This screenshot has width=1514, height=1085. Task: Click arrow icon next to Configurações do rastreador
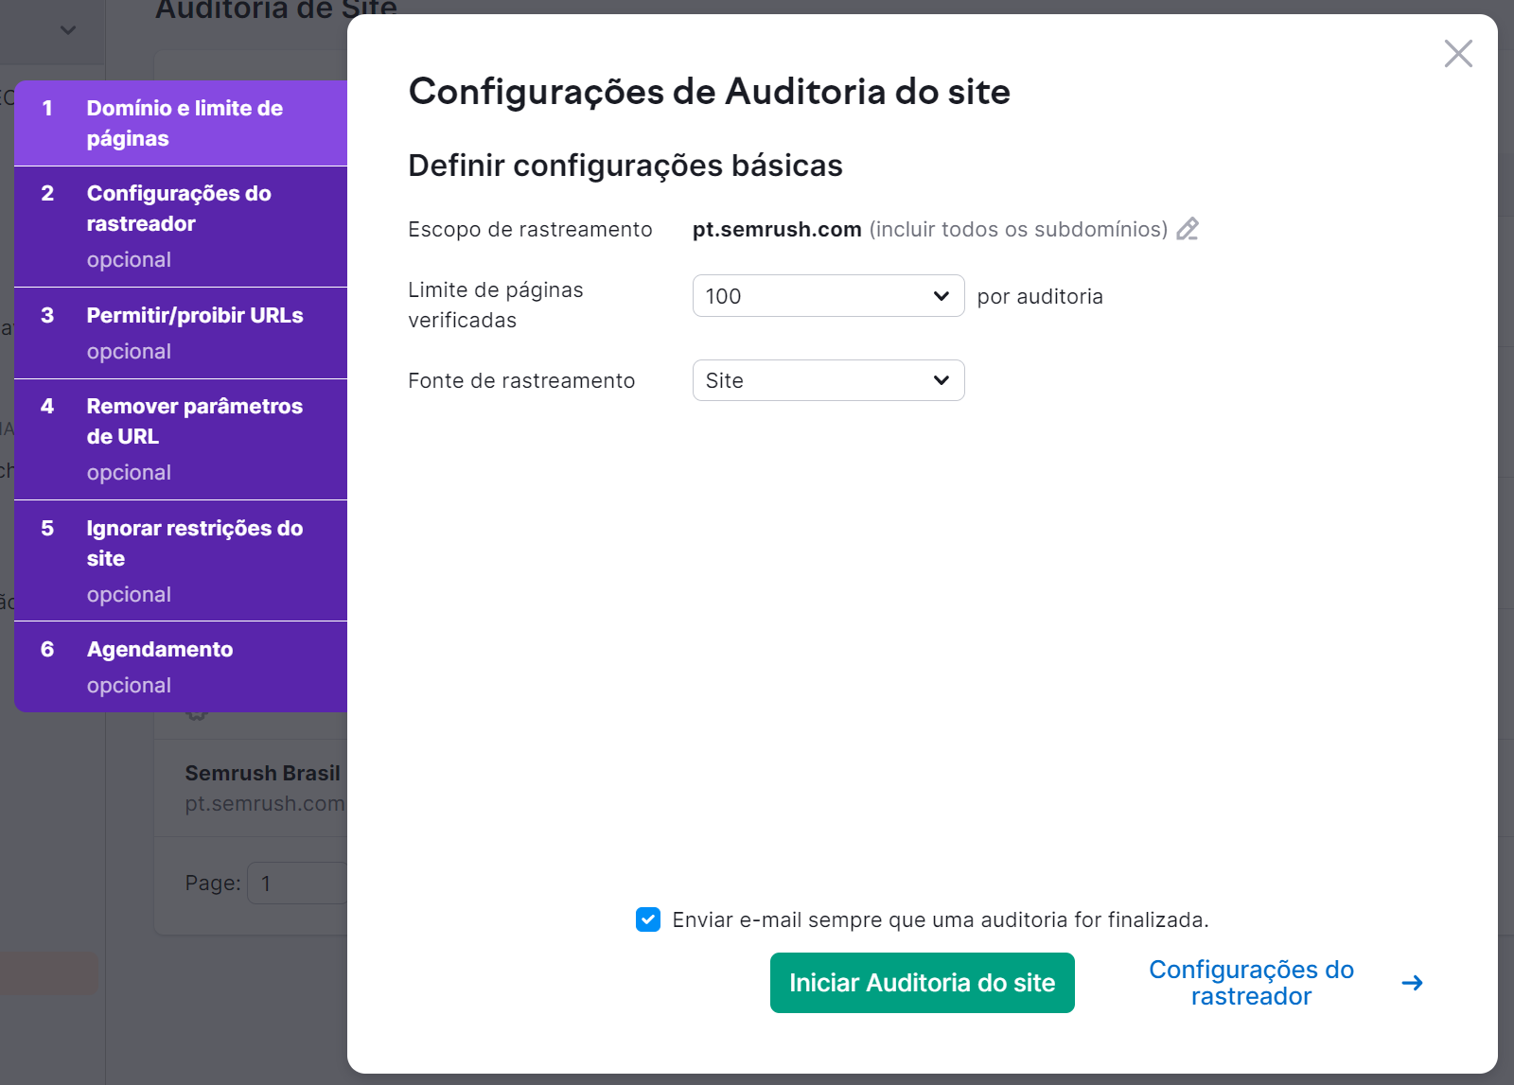click(x=1412, y=983)
